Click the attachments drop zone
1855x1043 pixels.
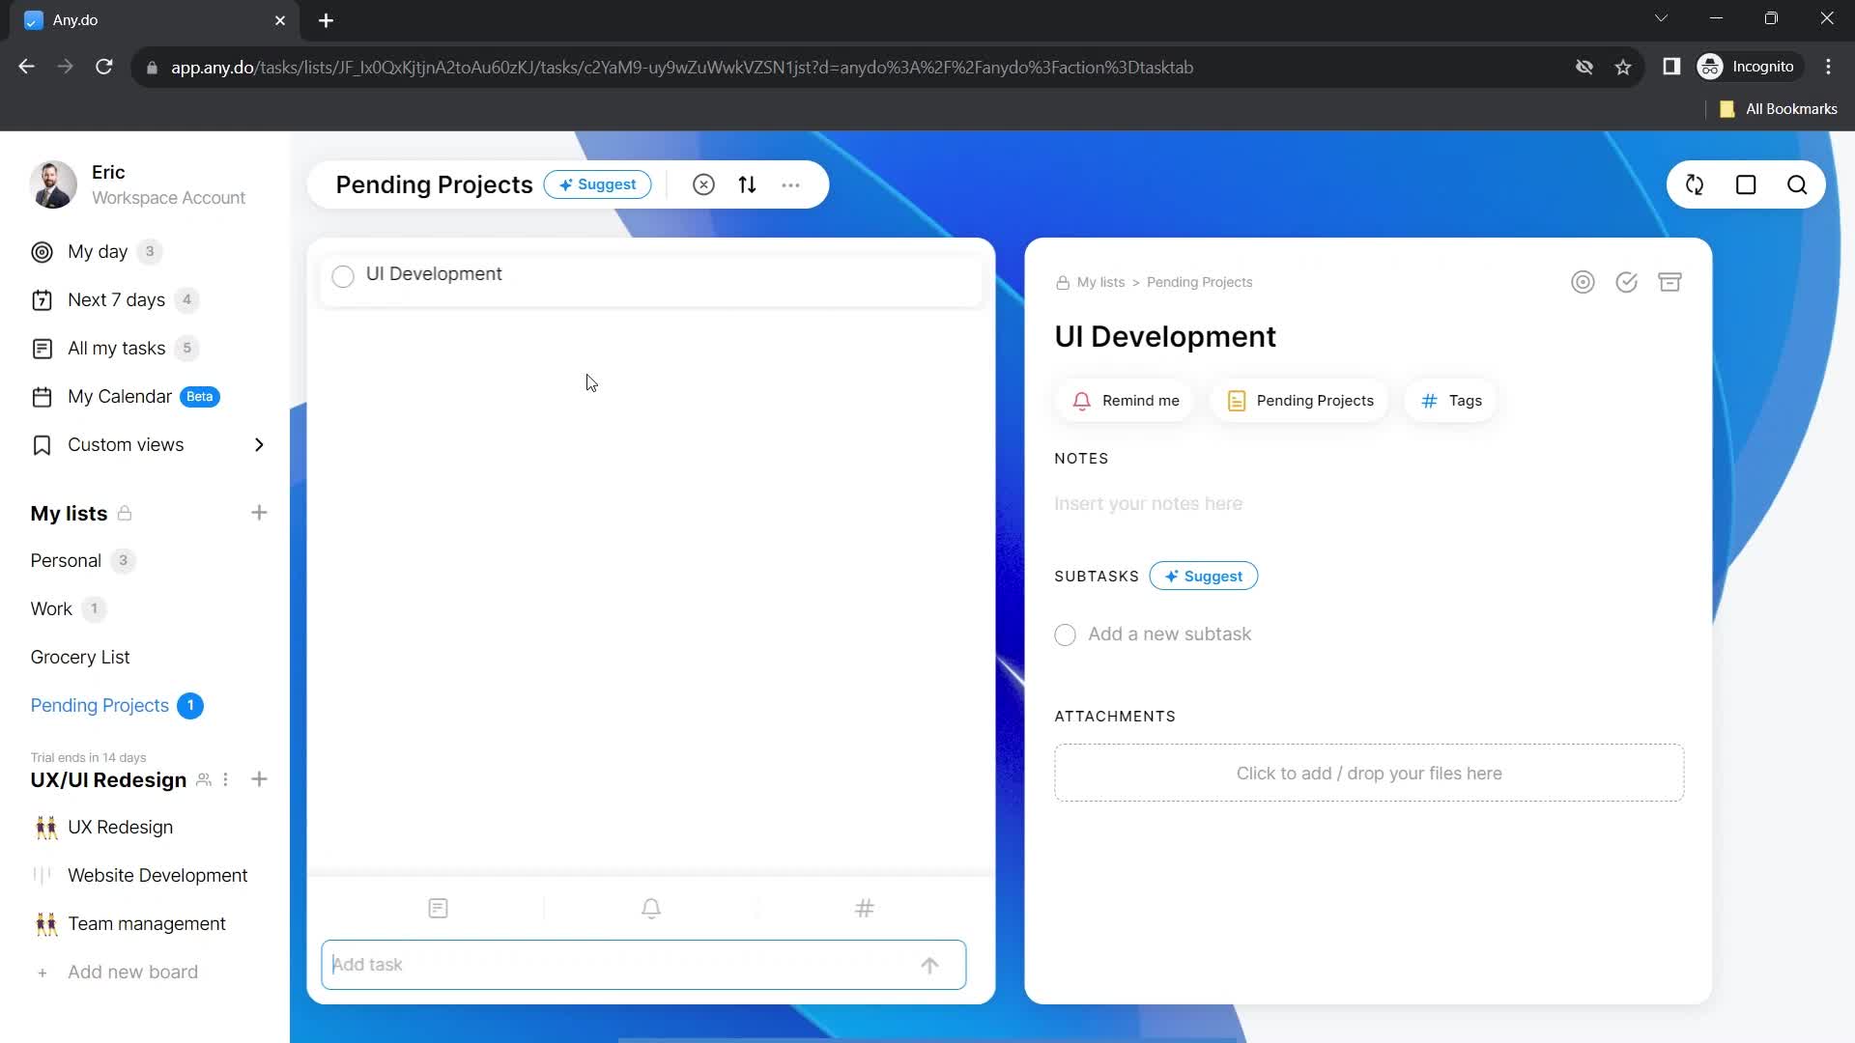(1371, 773)
